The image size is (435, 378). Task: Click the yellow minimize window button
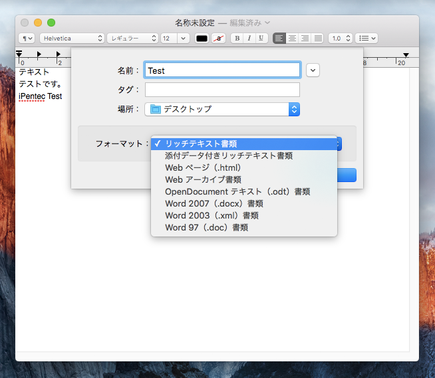(38, 23)
